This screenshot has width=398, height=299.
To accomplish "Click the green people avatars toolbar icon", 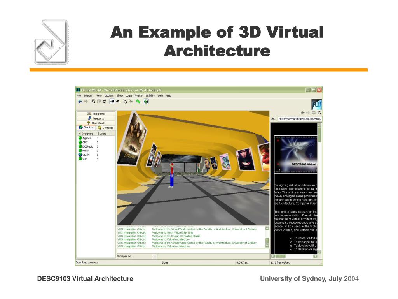I will pyautogui.click(x=138, y=102).
